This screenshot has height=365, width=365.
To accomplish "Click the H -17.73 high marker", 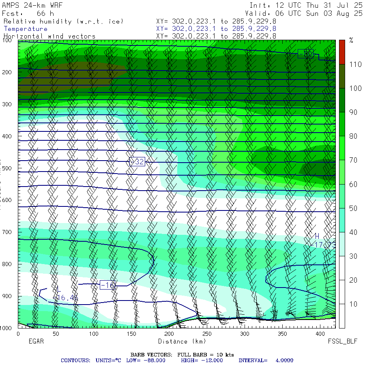I will tap(323, 240).
